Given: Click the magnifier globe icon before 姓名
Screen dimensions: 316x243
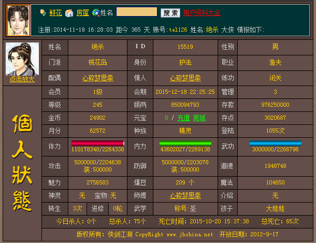Looking at the screenshot, I should (96, 12).
